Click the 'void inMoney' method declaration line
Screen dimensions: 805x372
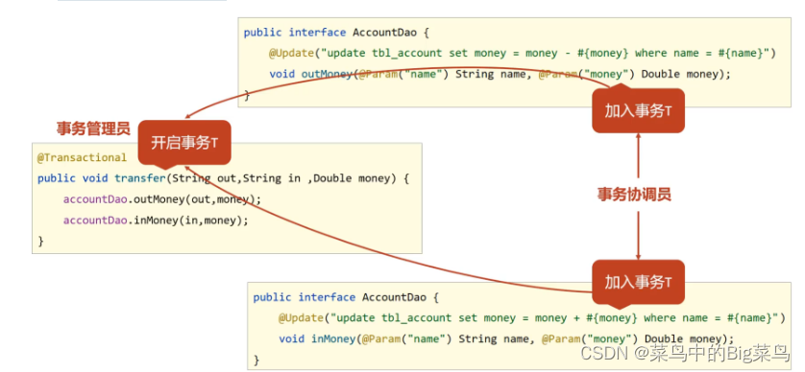(x=506, y=338)
